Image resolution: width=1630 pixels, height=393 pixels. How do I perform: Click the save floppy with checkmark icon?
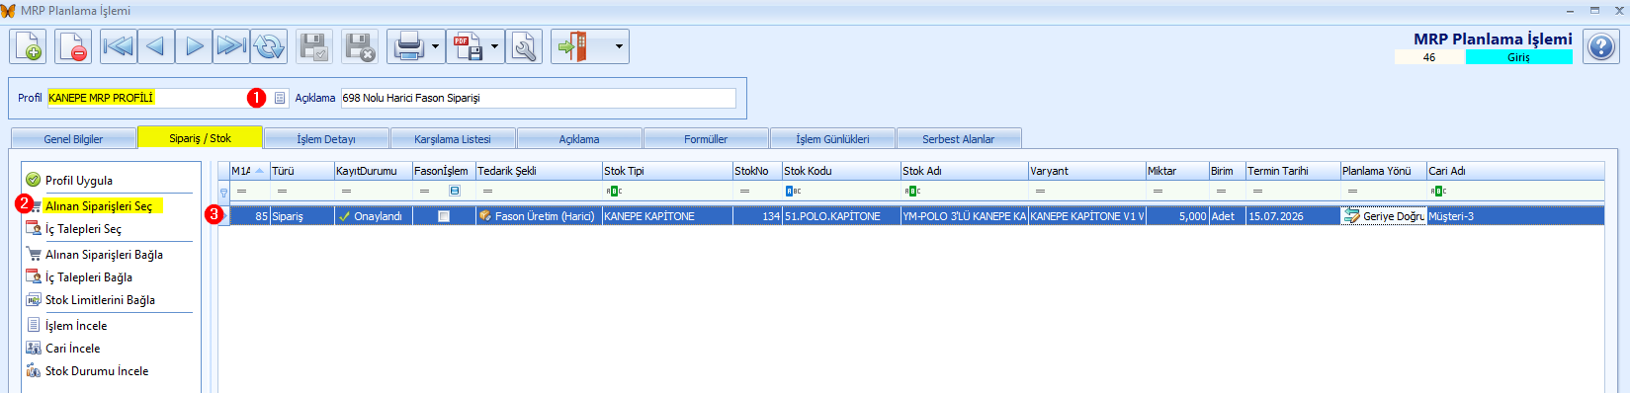315,46
